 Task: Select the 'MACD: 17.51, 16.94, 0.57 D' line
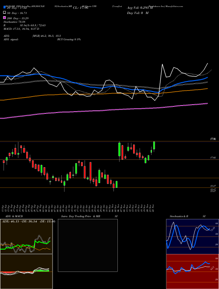pyautogui.click(x=21, y=29)
